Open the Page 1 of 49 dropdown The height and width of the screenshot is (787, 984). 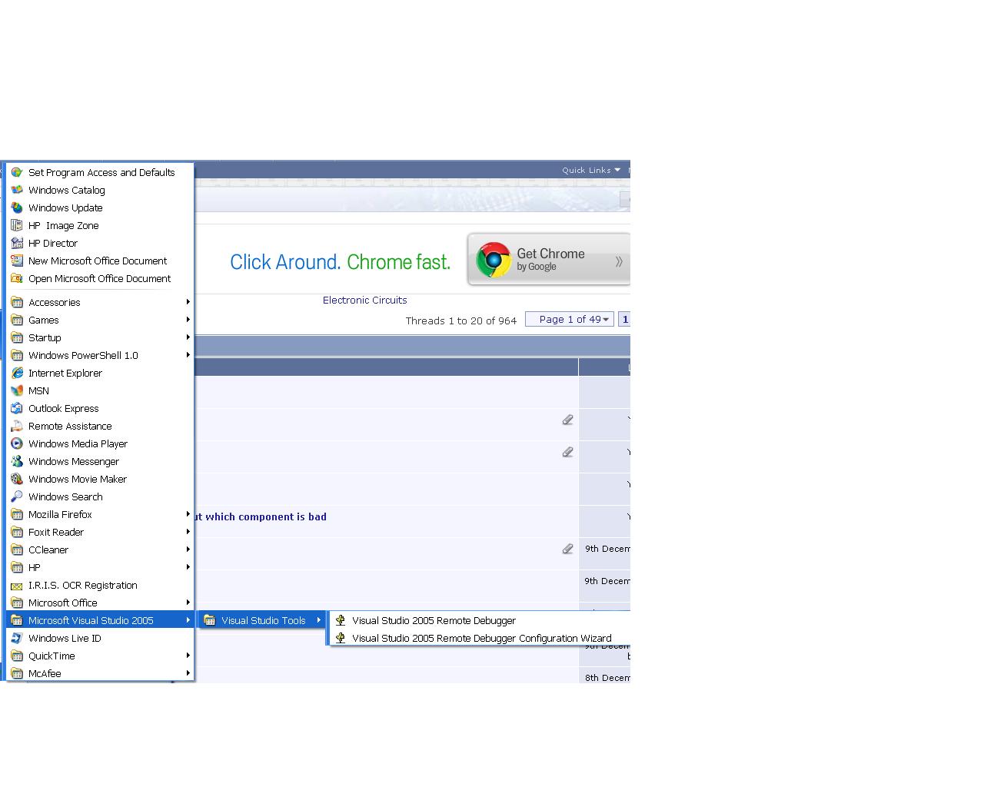coord(570,319)
